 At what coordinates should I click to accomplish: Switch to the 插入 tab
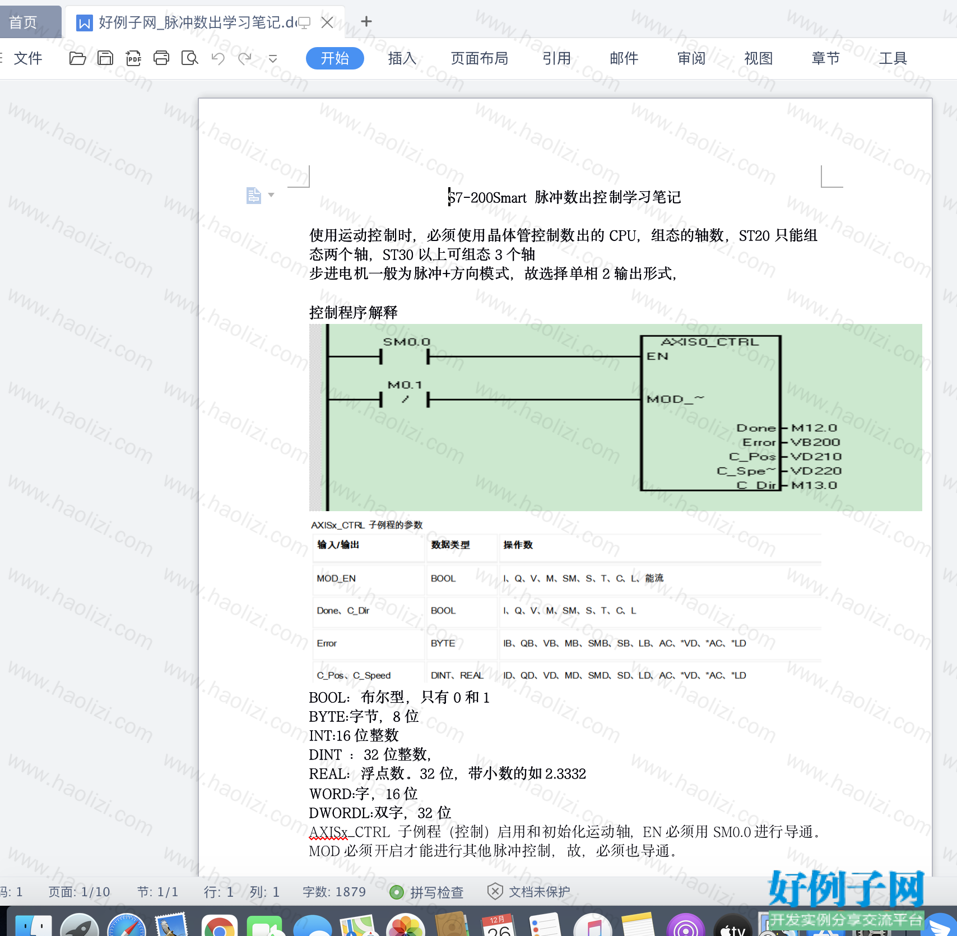(x=402, y=58)
